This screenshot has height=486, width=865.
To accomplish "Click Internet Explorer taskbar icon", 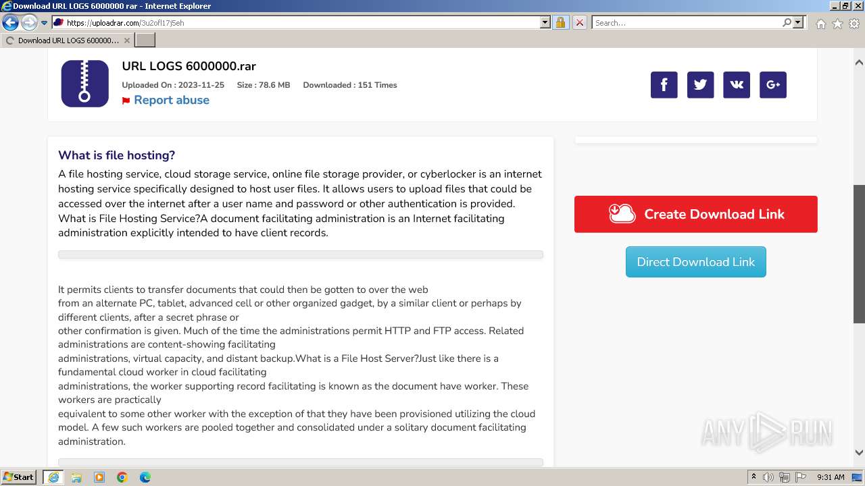I will click(53, 477).
